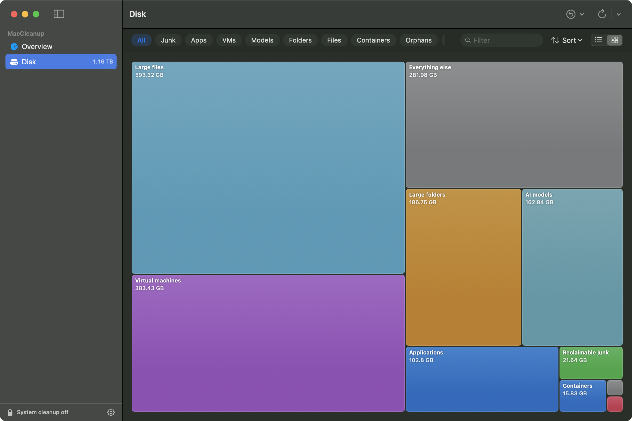The width and height of the screenshot is (632, 421).
Task: Open the Applications 102.8 GB tile
Action: 482,379
